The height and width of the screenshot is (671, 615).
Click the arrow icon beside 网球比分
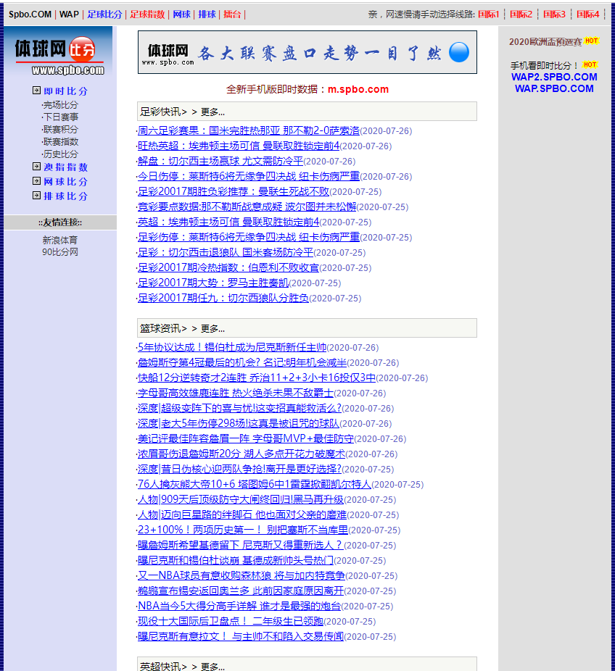point(37,181)
